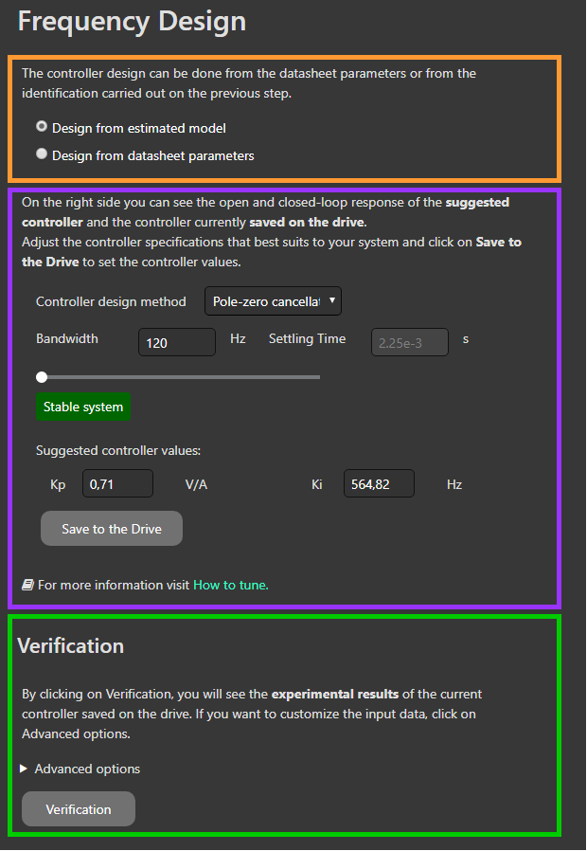Click the Bandwidth value input field
This screenshot has width=587, height=851.
pos(177,342)
